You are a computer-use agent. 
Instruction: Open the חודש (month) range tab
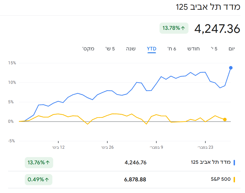[193, 49]
